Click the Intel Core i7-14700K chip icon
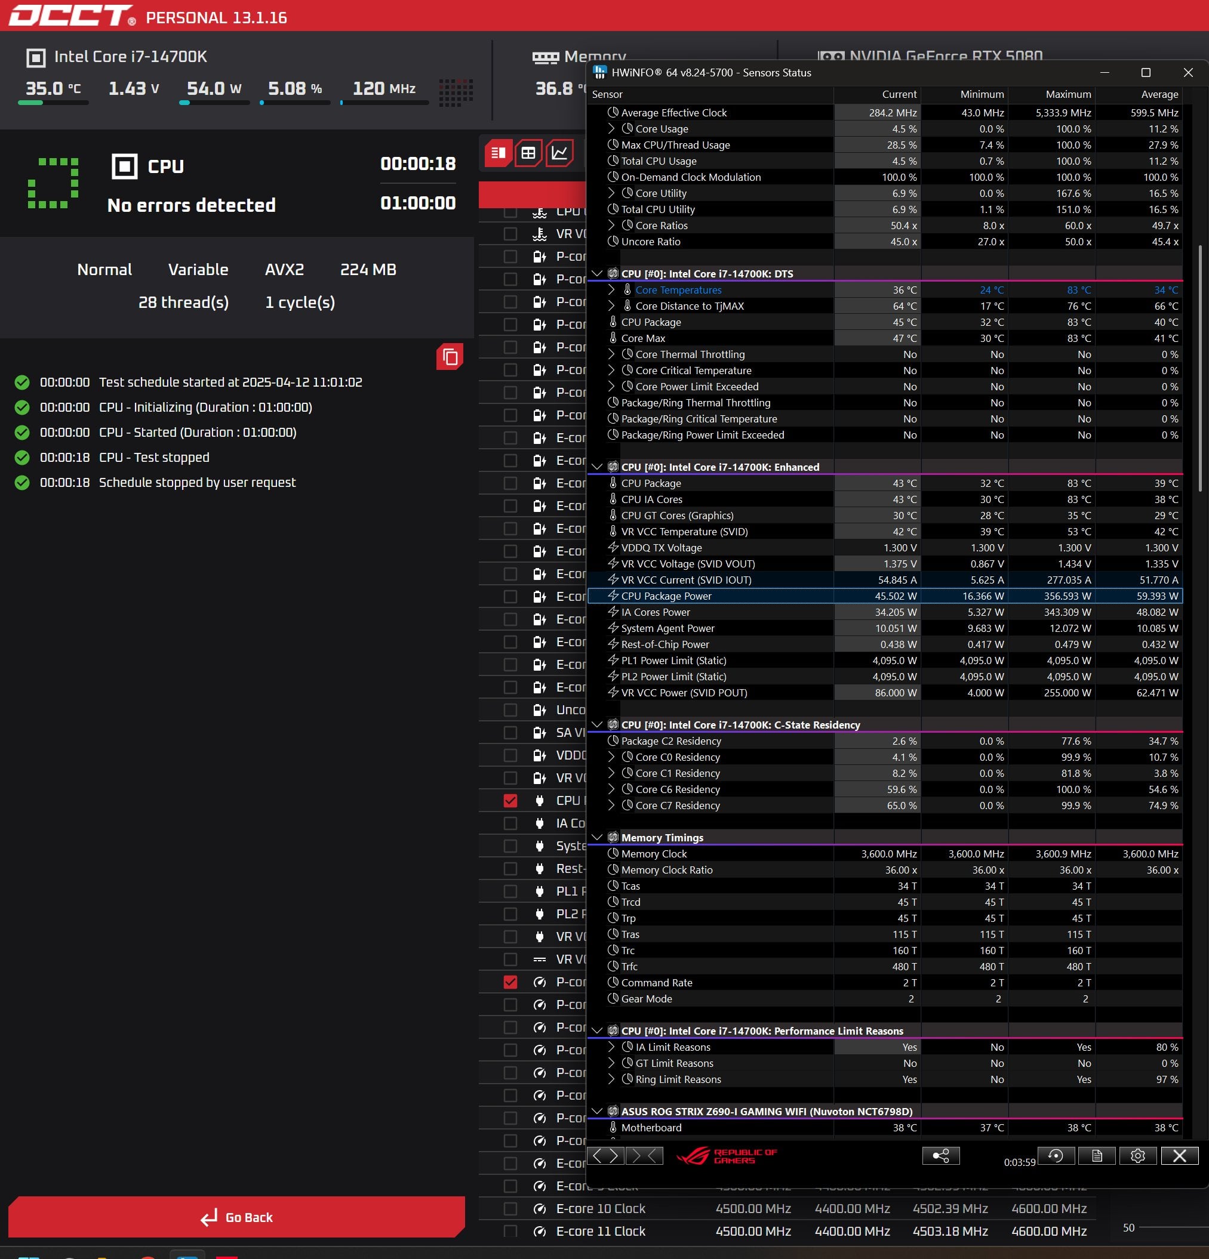Screen dimensions: 1209x1259 (36, 58)
